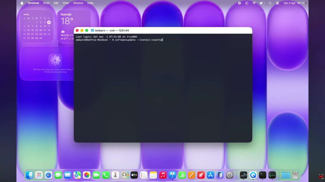
Task: Launch the App Store from the Dock
Action: (210, 175)
